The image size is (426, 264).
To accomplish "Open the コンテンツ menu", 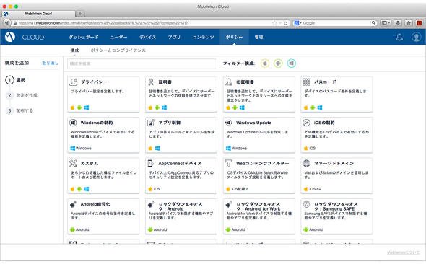I will click(203, 38).
